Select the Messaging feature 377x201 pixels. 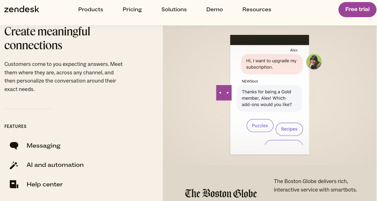[43, 146]
